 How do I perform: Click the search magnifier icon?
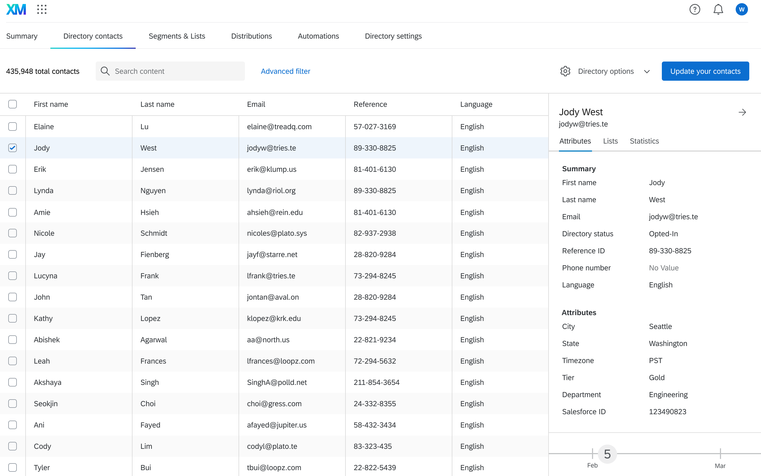(x=105, y=71)
